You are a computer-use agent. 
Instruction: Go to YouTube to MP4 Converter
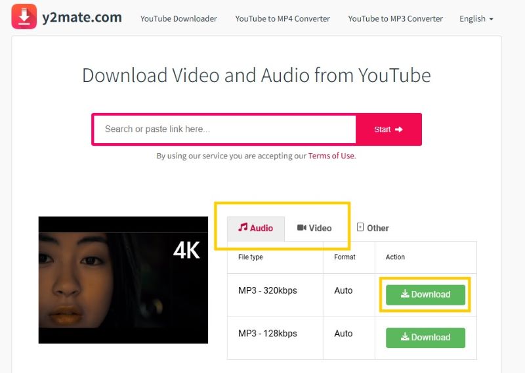(282, 18)
